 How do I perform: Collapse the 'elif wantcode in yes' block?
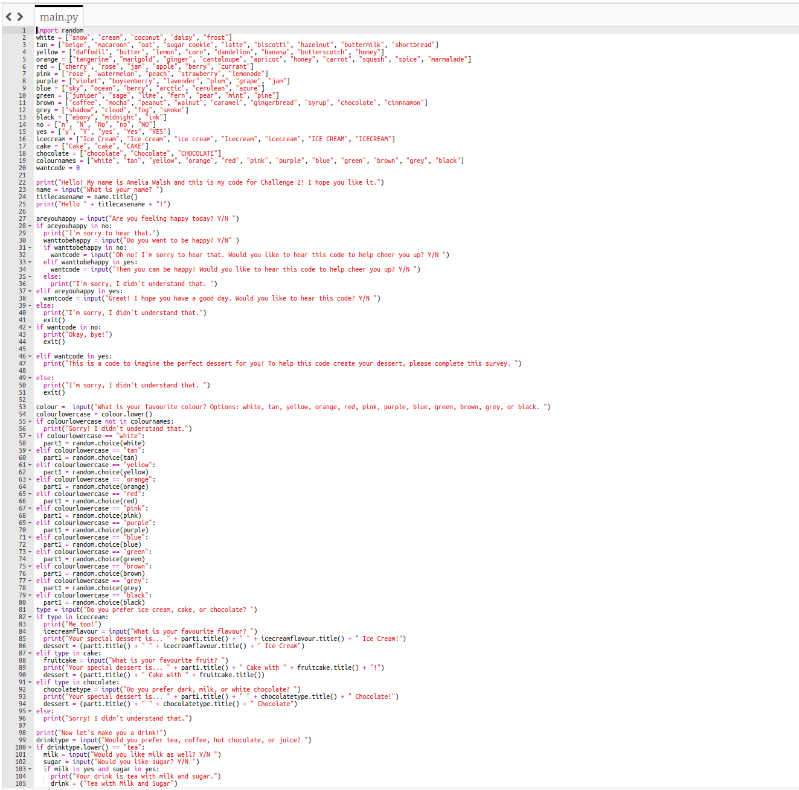[x=30, y=357]
